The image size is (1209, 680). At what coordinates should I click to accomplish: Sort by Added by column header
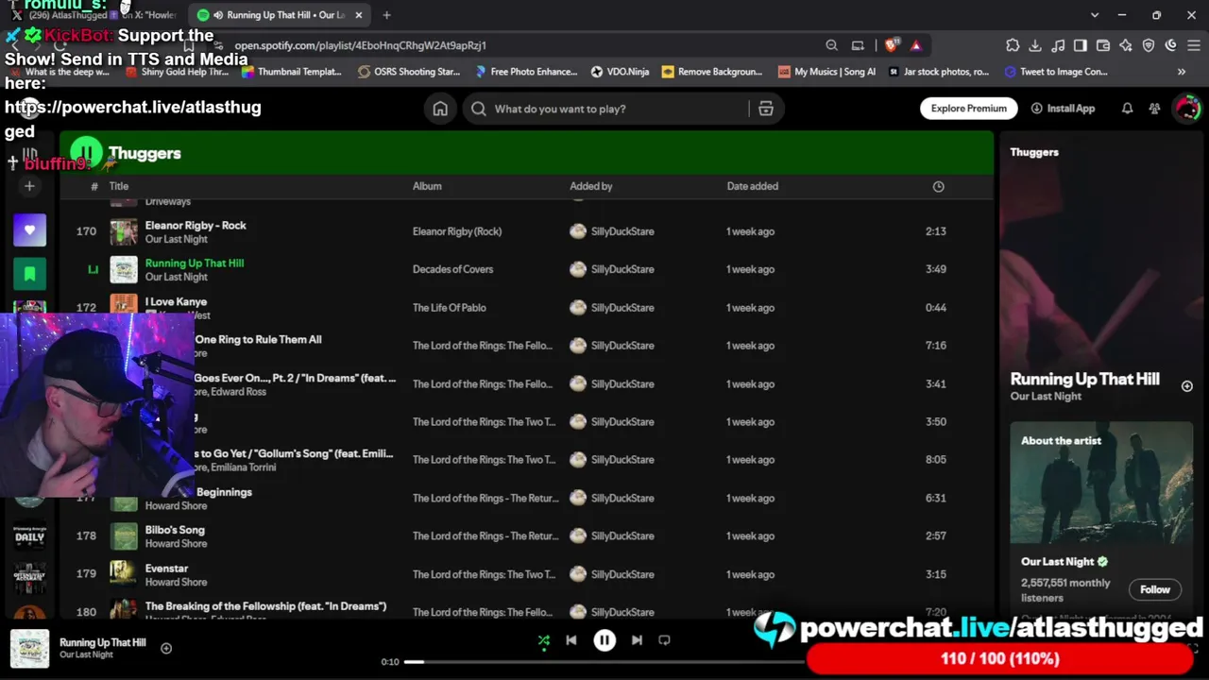[x=591, y=186]
